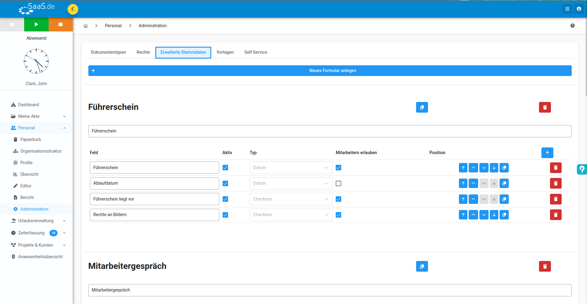This screenshot has height=304, width=587.
Task: Start time tracking with green play button
Action: point(36,24)
